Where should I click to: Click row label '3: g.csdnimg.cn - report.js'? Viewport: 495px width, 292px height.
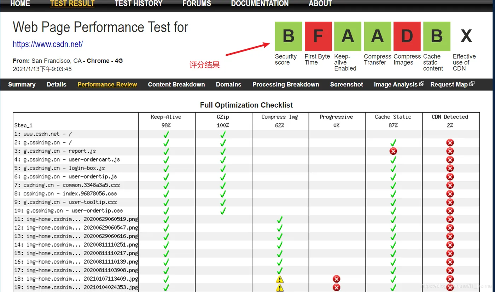(x=55, y=151)
